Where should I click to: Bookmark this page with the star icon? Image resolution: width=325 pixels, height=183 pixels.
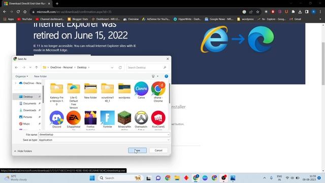257,12
